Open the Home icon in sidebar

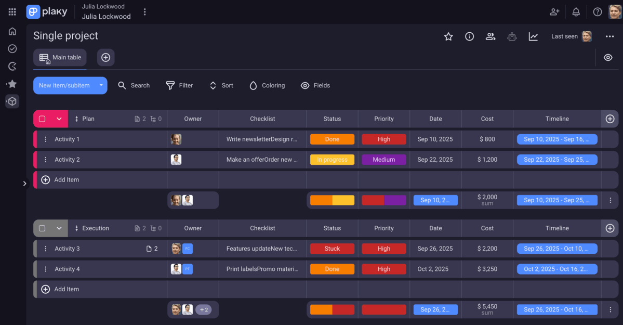pos(12,31)
